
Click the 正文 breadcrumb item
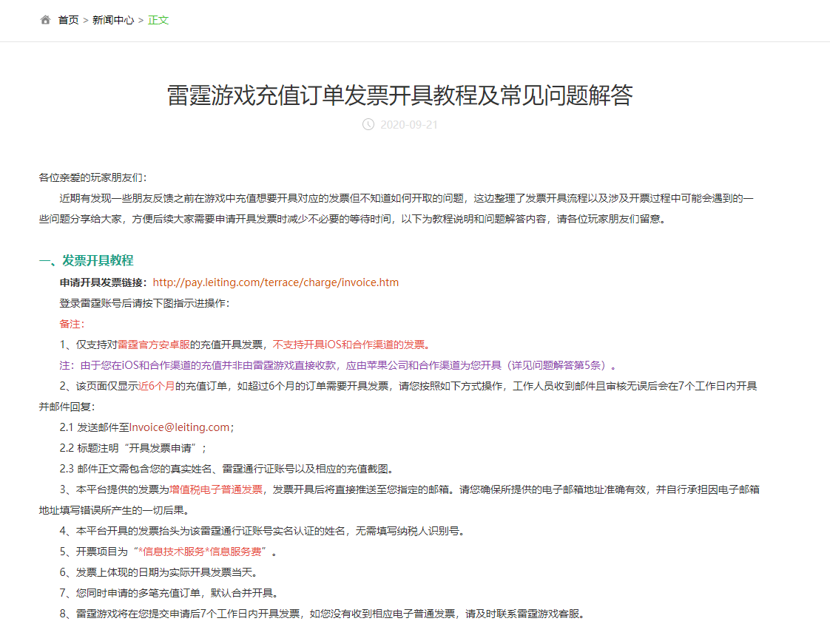pos(158,20)
